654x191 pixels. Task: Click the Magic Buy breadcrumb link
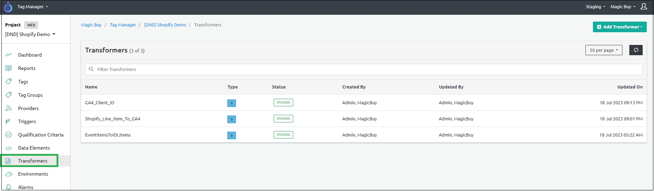(x=91, y=25)
